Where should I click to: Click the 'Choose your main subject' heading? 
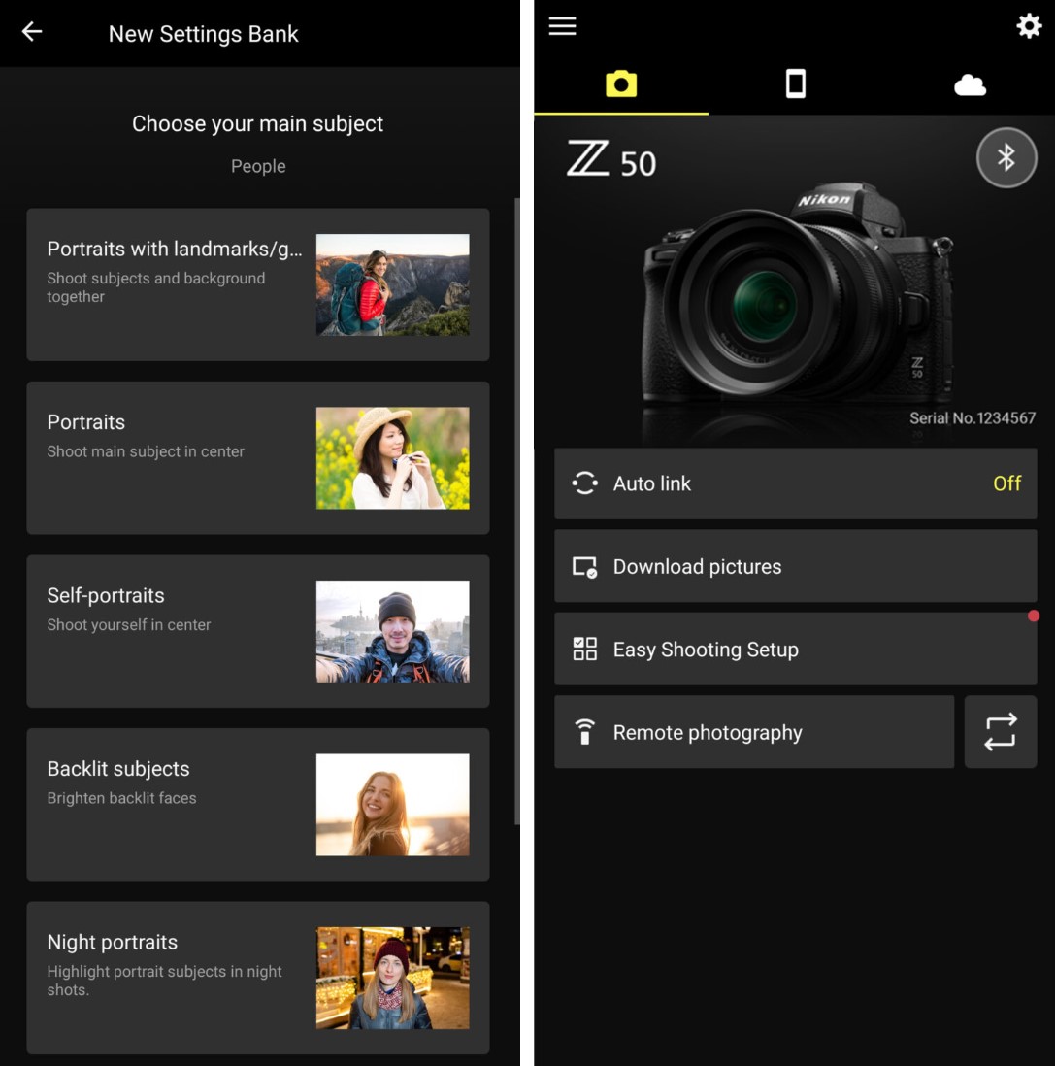[257, 123]
